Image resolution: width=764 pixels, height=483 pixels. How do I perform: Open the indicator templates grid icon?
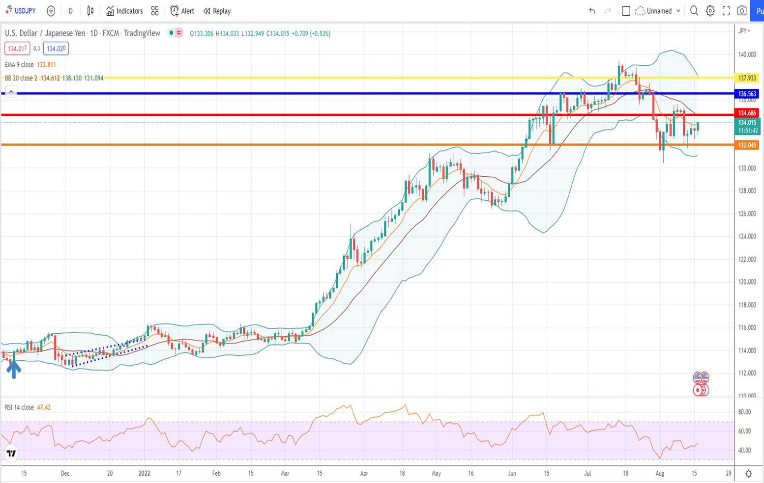(x=155, y=11)
